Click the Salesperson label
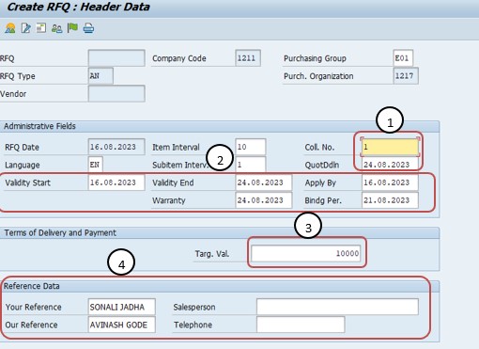This screenshot has width=479, height=349. [194, 307]
